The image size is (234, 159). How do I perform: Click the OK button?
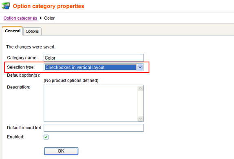(61, 151)
